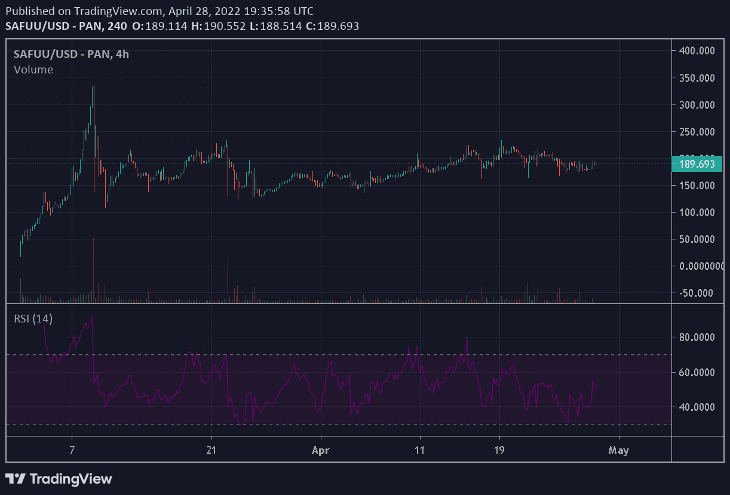Click the 19 date marker on time axis
The height and width of the screenshot is (495, 730).
point(499,450)
